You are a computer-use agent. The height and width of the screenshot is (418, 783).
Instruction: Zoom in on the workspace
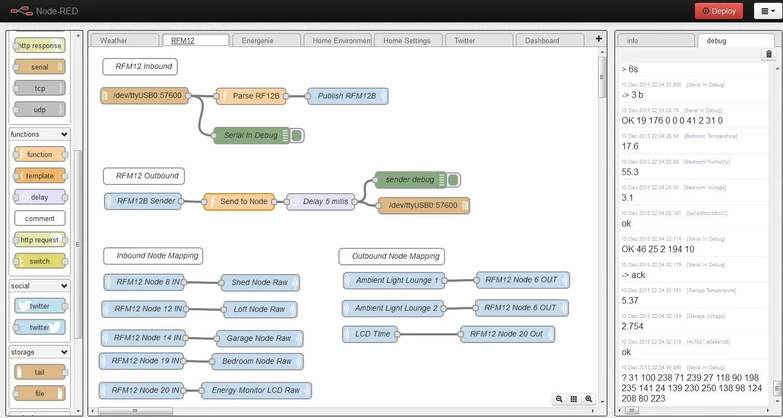point(589,399)
